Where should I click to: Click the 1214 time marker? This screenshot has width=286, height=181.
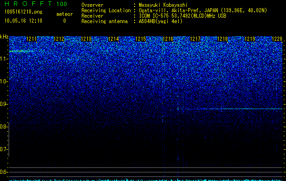(114, 39)
